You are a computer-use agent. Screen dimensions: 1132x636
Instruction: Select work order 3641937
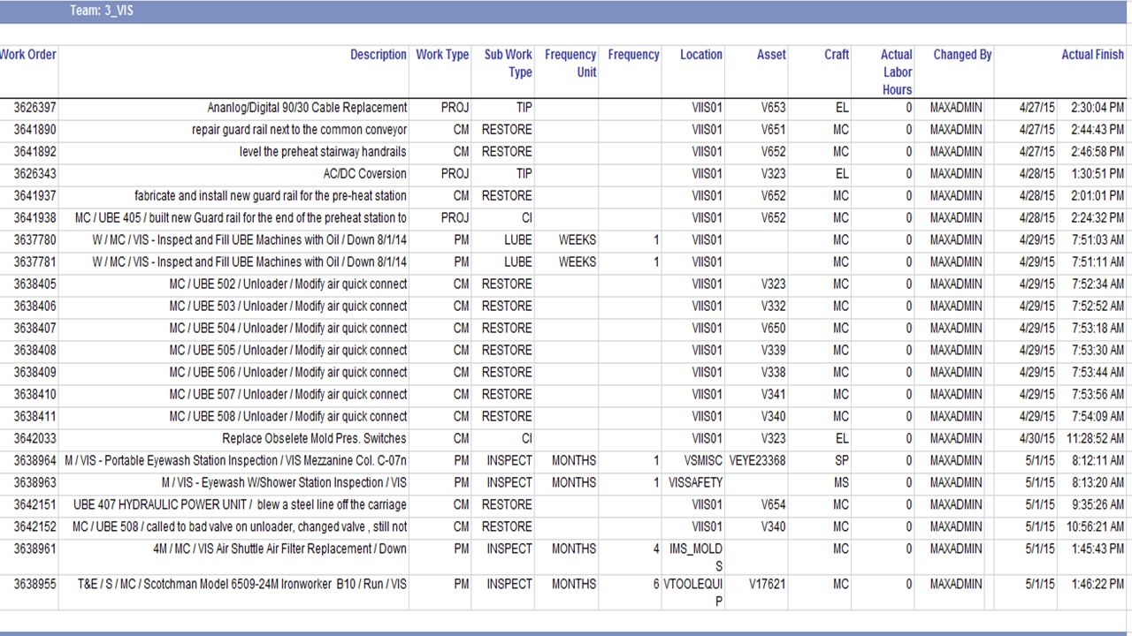(35, 196)
